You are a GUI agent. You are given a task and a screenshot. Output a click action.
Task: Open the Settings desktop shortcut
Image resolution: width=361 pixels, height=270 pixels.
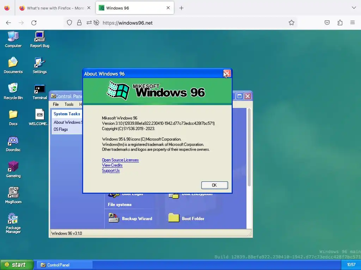coord(39,65)
